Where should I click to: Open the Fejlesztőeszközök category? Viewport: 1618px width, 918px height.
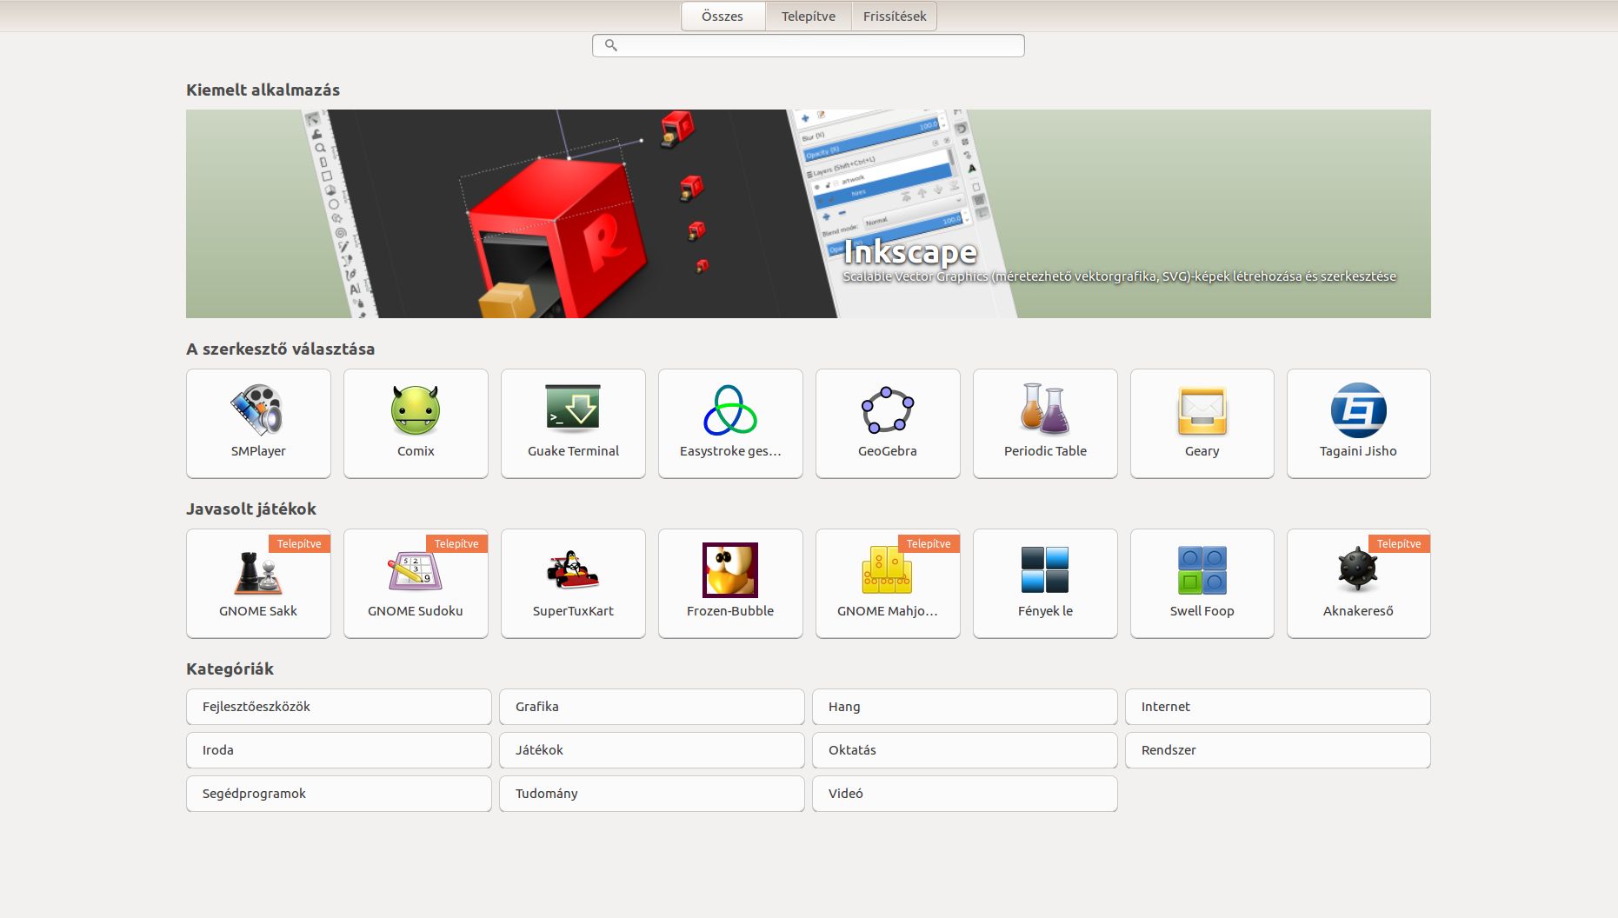point(339,707)
